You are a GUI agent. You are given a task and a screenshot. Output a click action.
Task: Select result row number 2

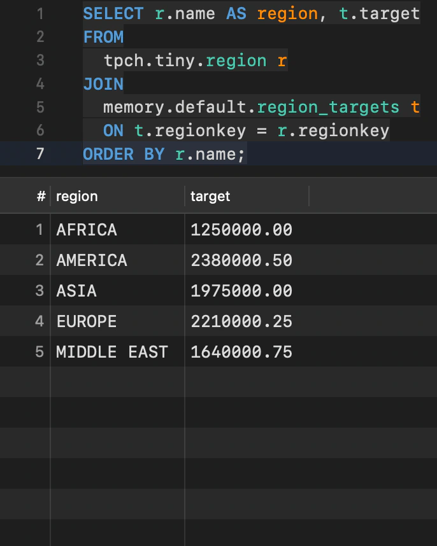[x=39, y=260]
